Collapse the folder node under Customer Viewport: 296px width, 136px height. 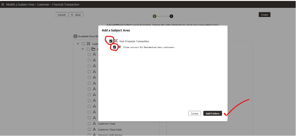(x=83, y=49)
